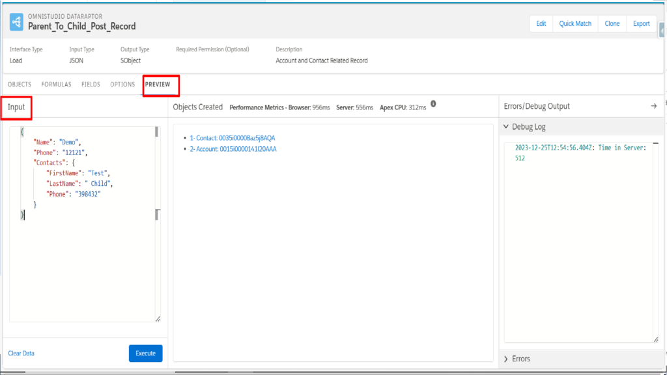Viewport: 667px width, 375px height.
Task: Click the "Objects Created" heading
Action: [198, 107]
